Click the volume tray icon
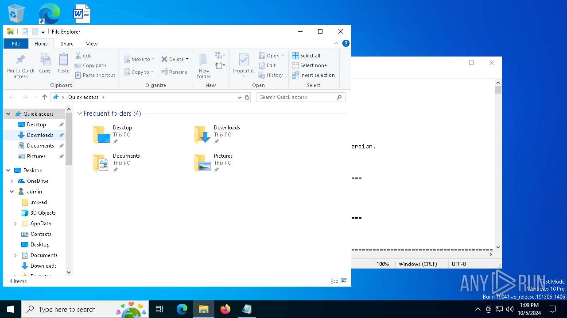The width and height of the screenshot is (567, 318). pos(510,309)
